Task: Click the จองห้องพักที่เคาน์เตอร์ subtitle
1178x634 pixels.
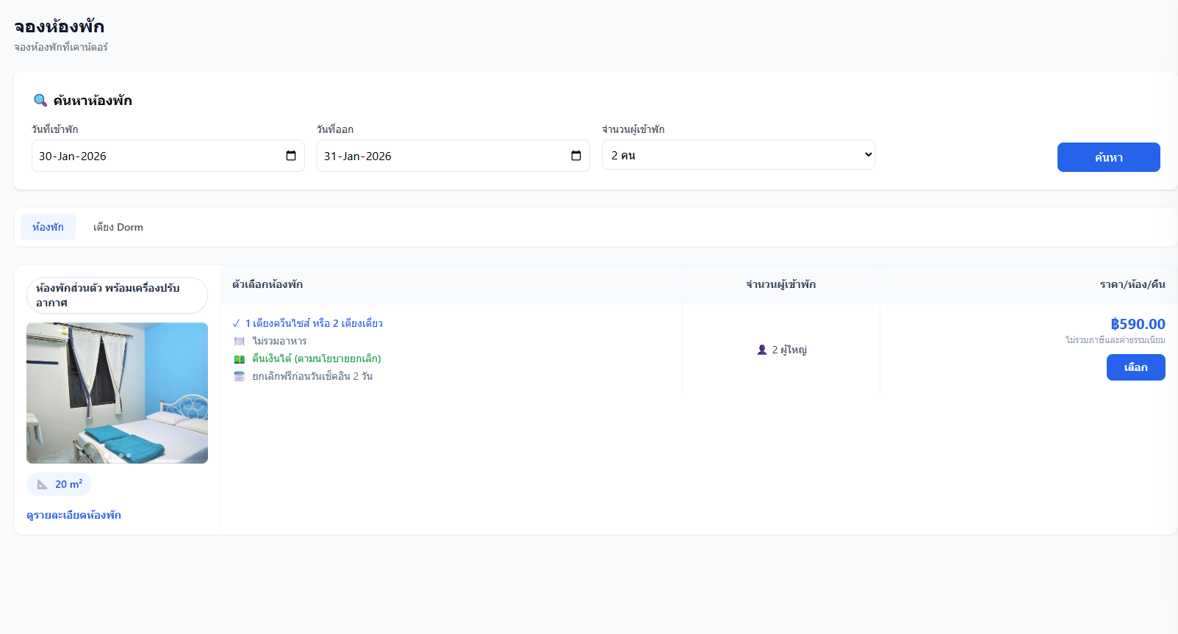Action: pos(61,47)
